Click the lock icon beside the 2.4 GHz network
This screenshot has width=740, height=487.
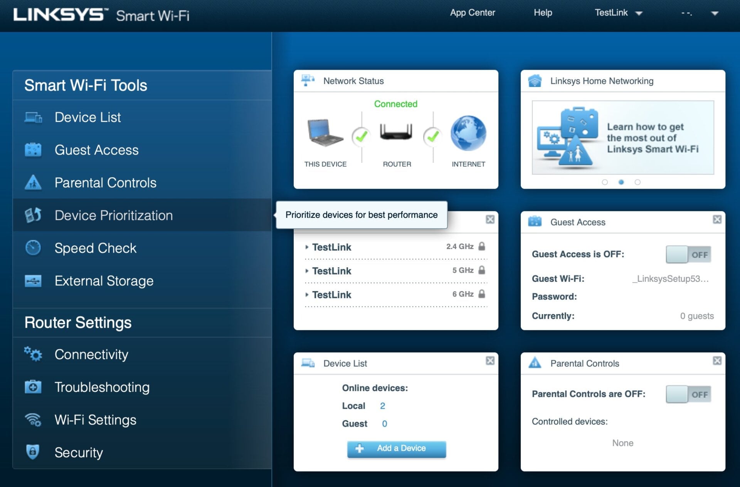[x=482, y=246]
